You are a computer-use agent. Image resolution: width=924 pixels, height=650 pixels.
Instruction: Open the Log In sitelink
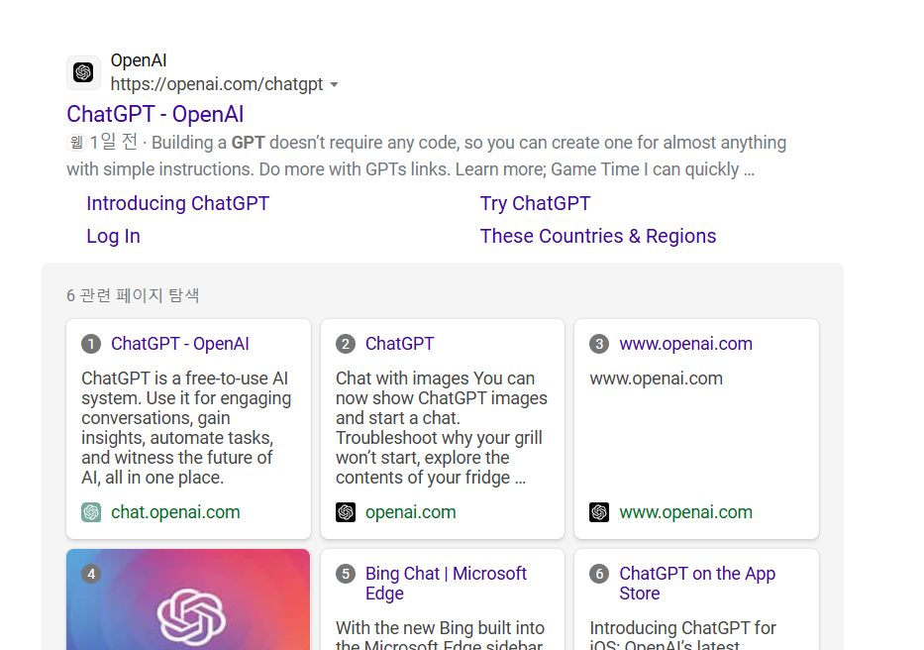coord(113,236)
